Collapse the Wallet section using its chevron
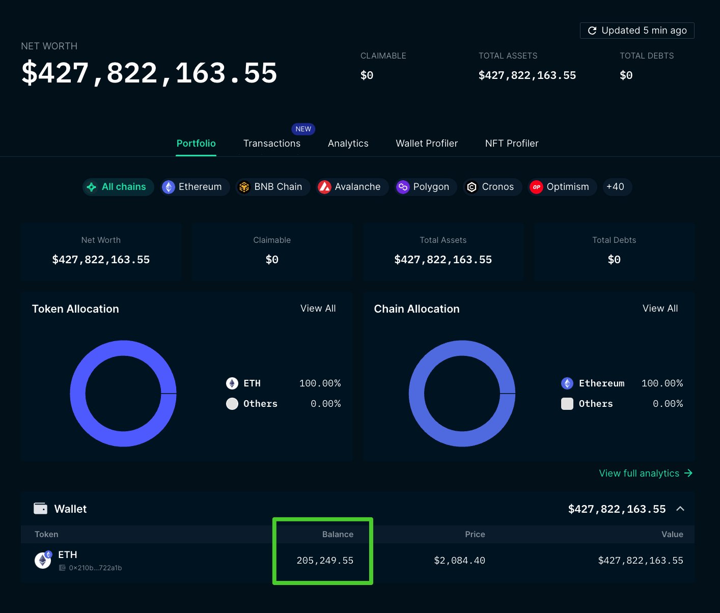 coord(681,509)
